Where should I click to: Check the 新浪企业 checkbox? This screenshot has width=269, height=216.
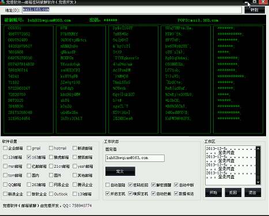pyautogui.click(x=5, y=194)
